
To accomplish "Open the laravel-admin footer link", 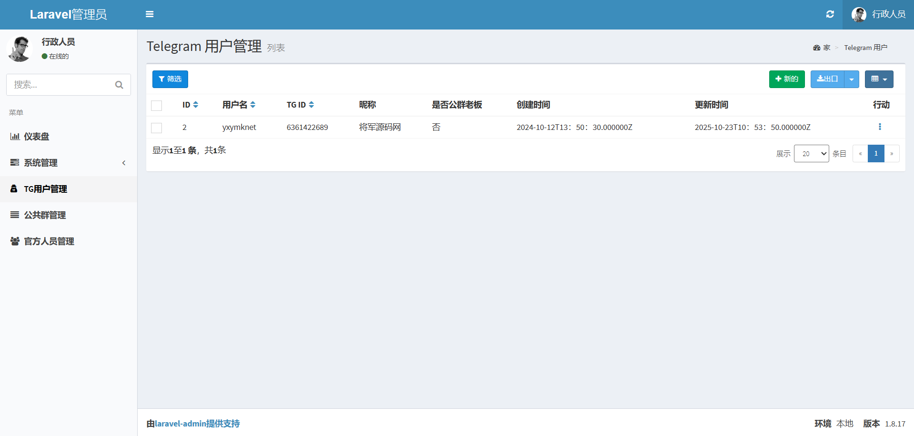I will 180,424.
